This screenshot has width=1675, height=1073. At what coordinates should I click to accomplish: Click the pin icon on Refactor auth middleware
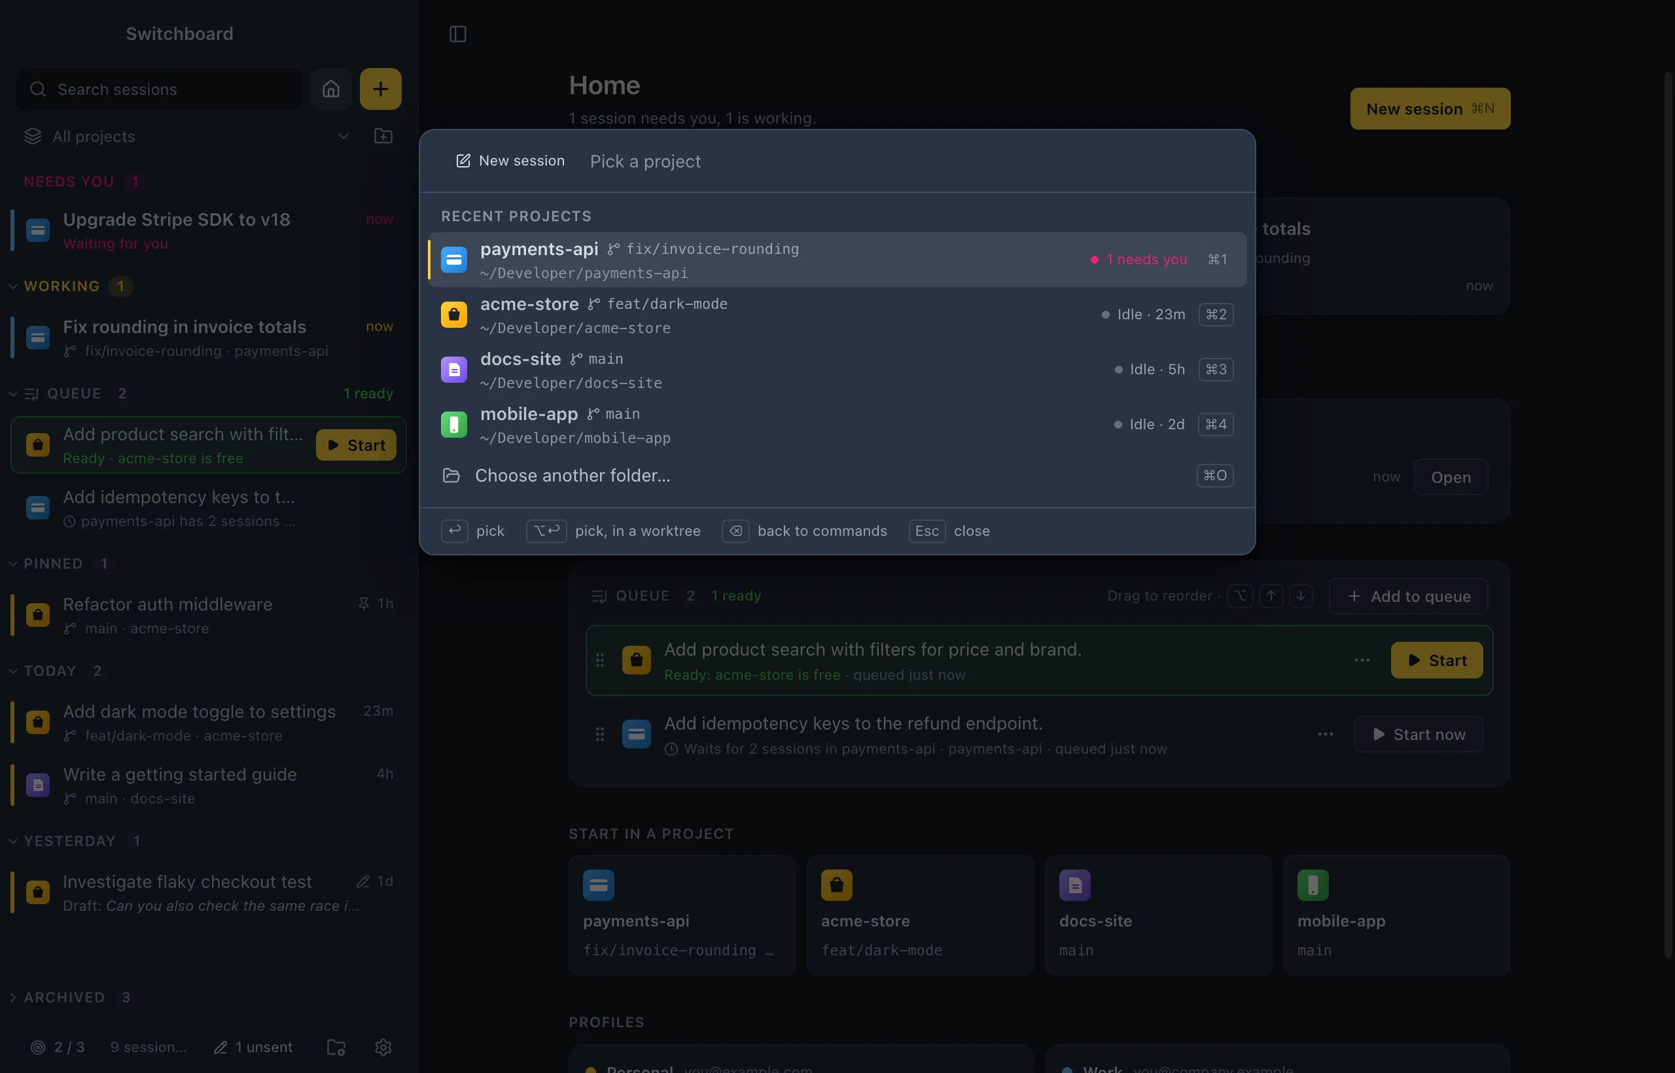tap(364, 603)
